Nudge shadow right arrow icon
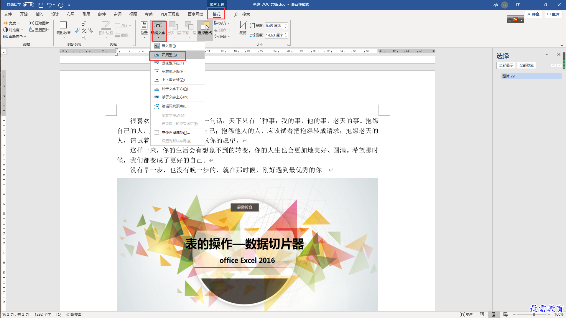Image resolution: width=566 pixels, height=318 pixels. pos(91,30)
